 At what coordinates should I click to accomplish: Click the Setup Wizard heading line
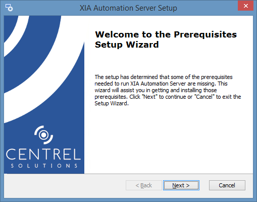point(127,45)
